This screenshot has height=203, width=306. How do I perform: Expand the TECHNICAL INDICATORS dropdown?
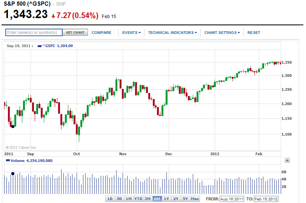click(x=172, y=32)
